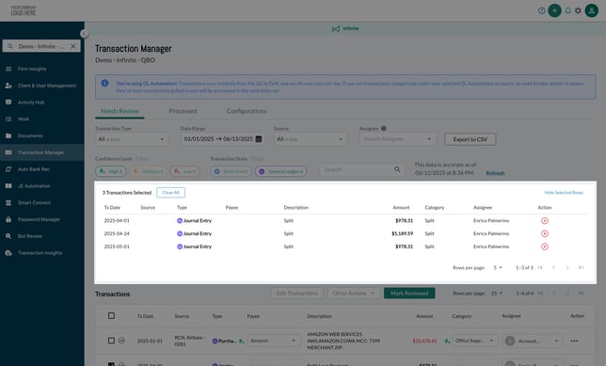
Task: Change rows per page in selected panel
Action: tap(498, 267)
